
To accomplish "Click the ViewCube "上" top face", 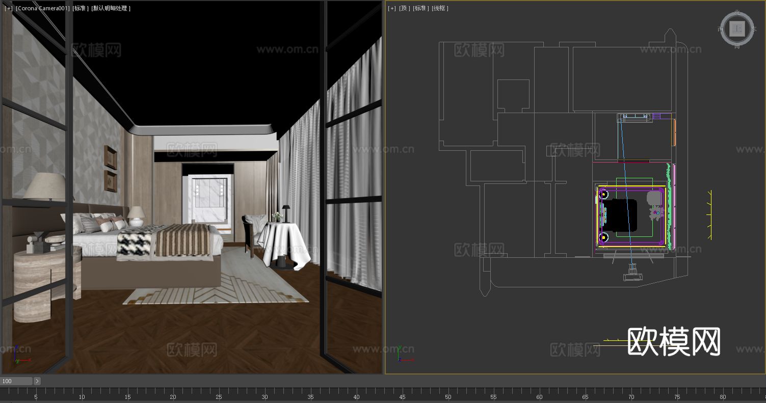I will [737, 28].
